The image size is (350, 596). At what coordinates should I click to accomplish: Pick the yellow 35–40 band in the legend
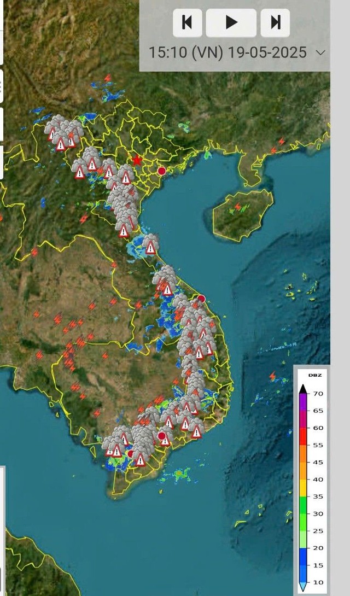(x=303, y=488)
